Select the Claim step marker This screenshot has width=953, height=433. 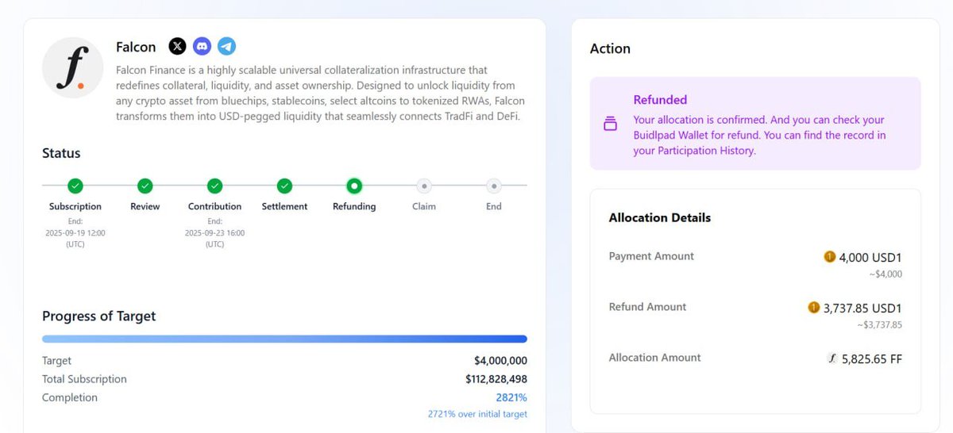pyautogui.click(x=424, y=186)
